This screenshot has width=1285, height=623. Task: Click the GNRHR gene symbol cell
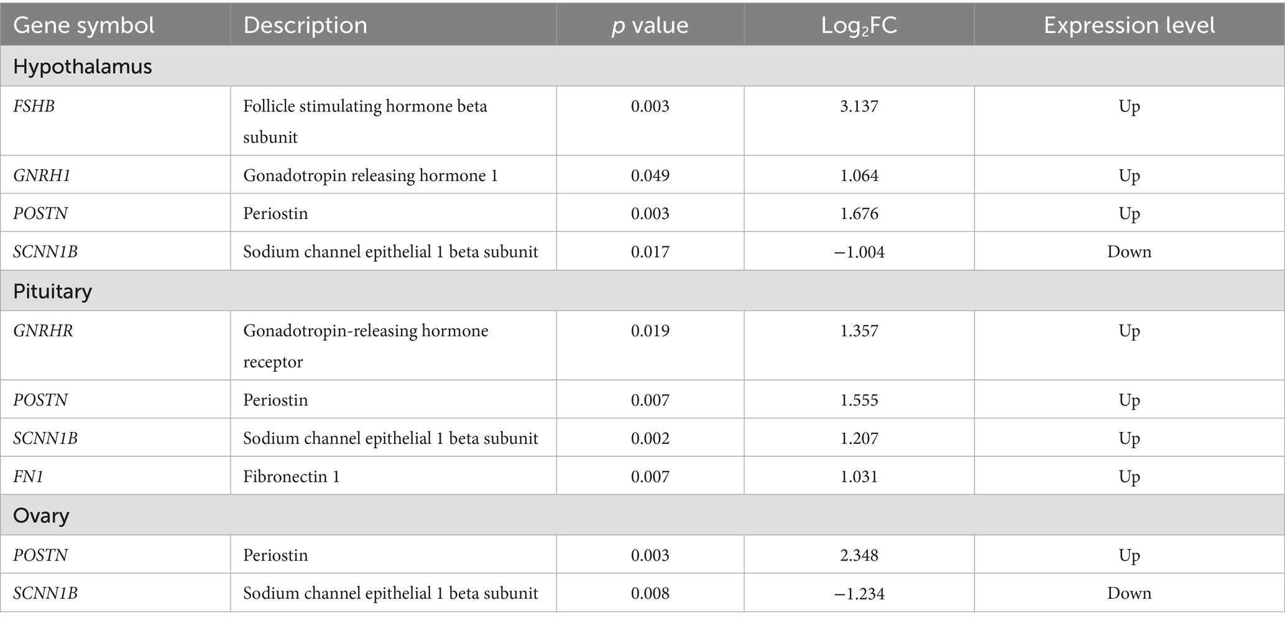pyautogui.click(x=44, y=331)
